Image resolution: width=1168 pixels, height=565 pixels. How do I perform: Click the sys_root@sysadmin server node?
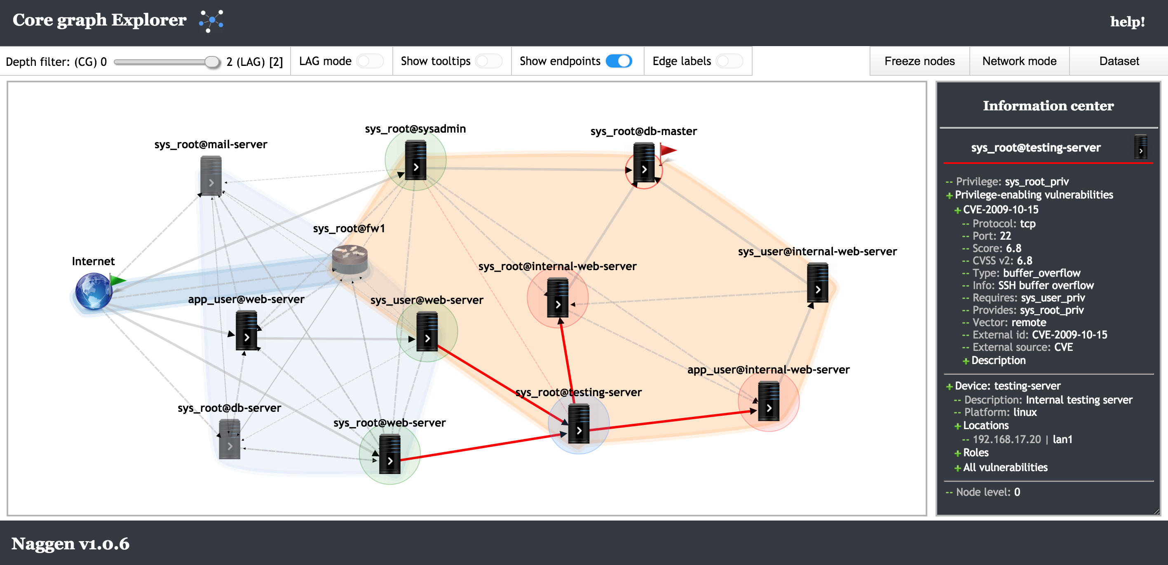415,160
